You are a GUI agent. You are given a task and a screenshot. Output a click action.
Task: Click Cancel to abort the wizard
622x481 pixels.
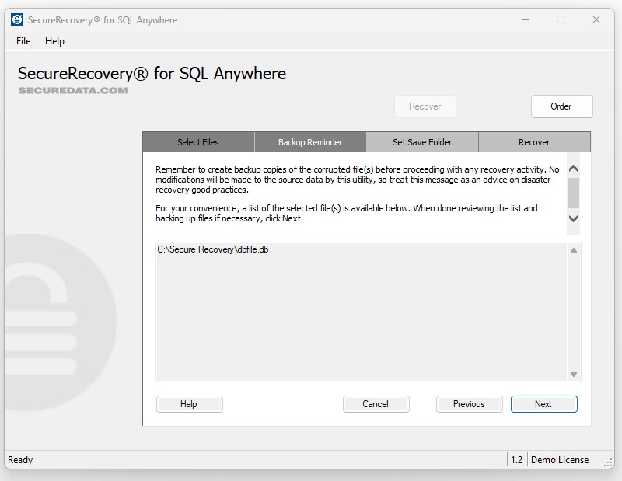click(376, 404)
